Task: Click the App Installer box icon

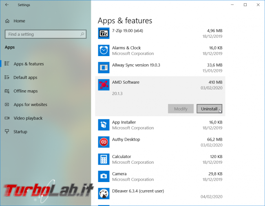Action: tap(104, 125)
